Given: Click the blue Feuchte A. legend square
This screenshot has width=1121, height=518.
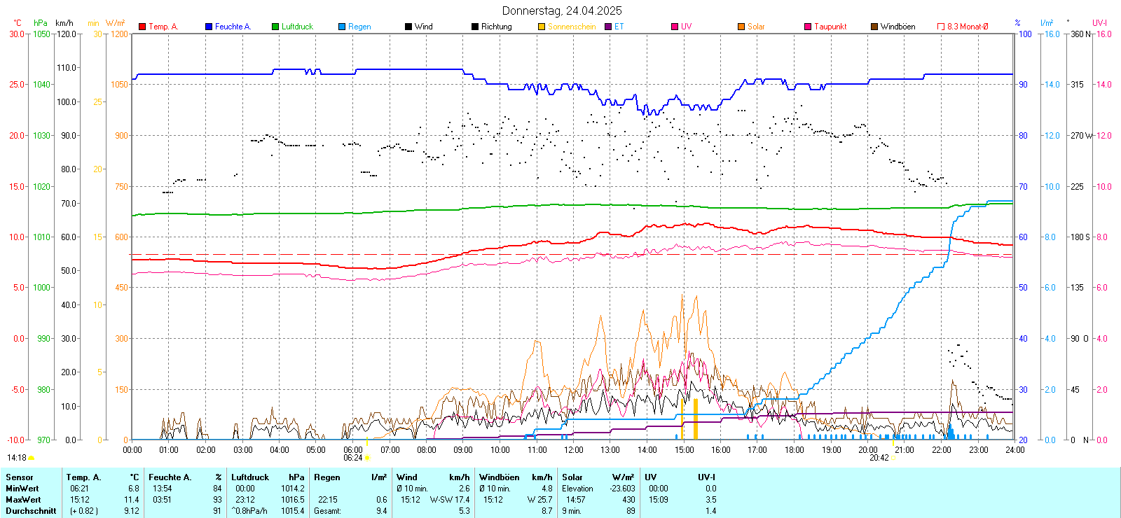Looking at the screenshot, I should pos(209,27).
